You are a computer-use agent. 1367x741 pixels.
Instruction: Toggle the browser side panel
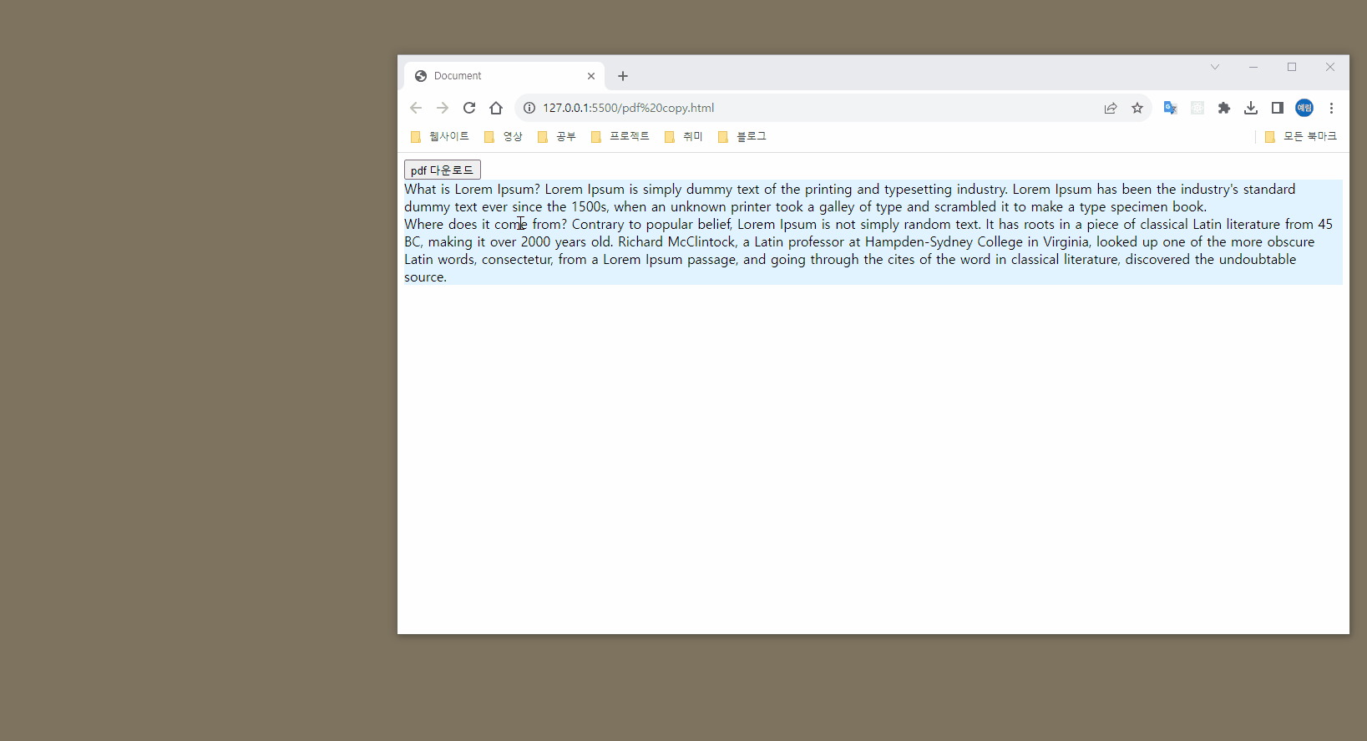tap(1278, 108)
